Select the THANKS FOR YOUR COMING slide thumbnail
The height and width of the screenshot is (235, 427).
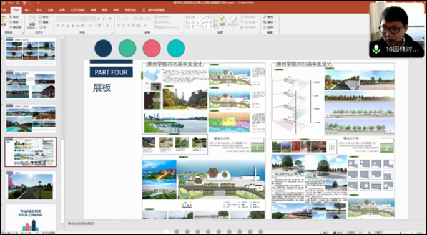click(31, 218)
